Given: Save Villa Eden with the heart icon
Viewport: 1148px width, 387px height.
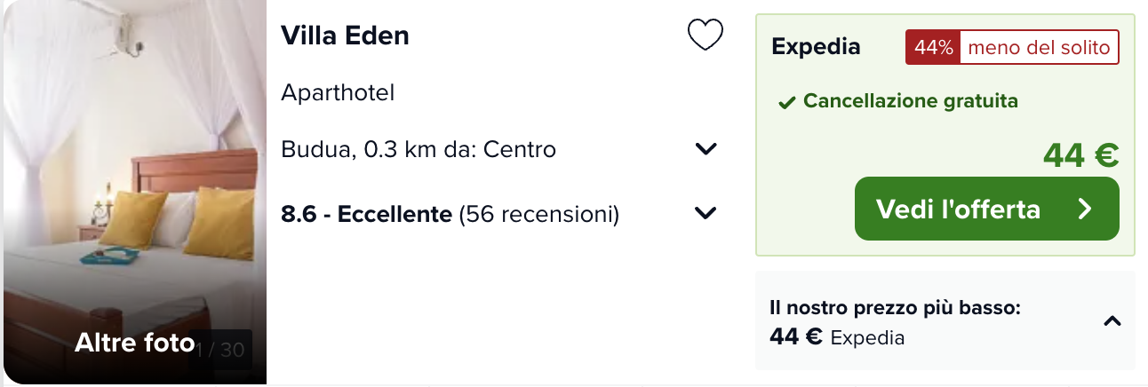Looking at the screenshot, I should [x=706, y=36].
